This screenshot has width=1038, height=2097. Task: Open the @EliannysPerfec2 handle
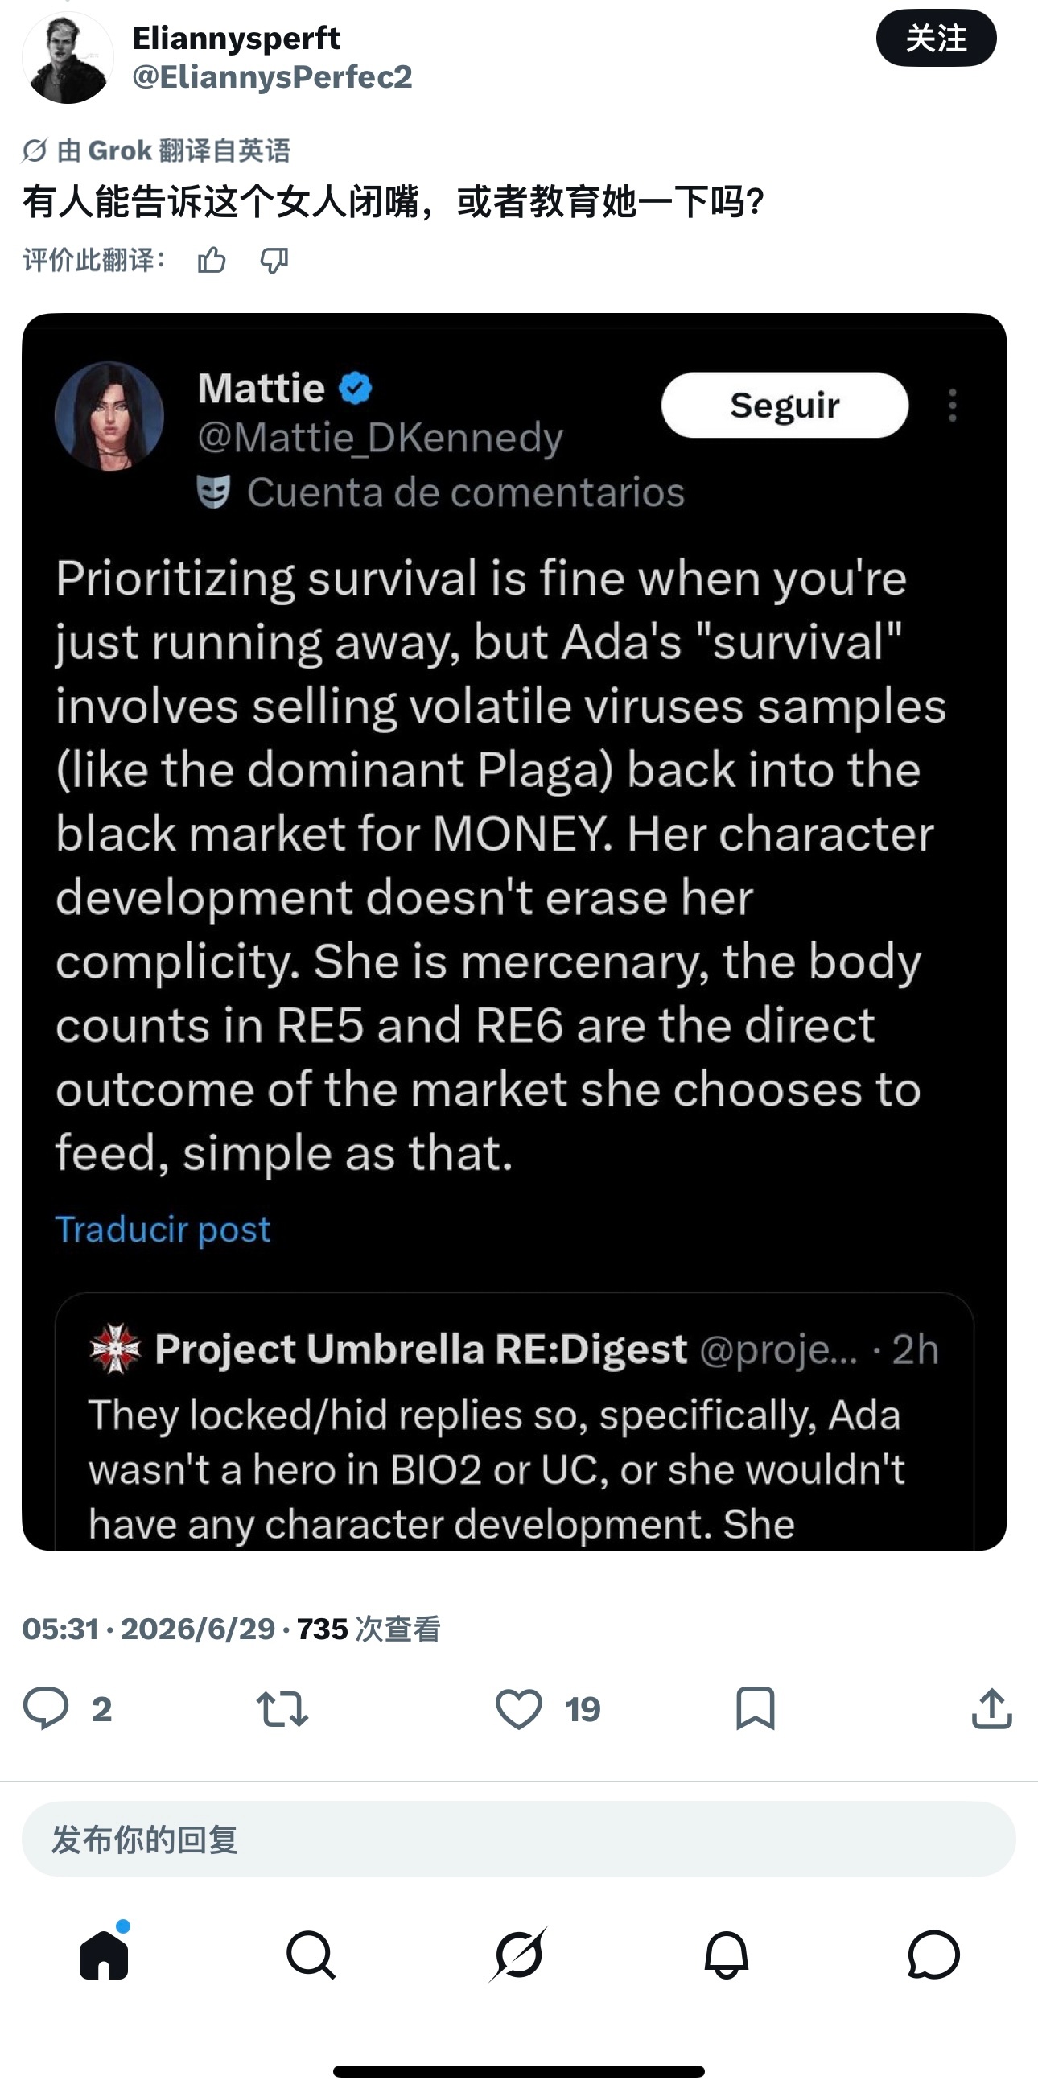point(273,77)
